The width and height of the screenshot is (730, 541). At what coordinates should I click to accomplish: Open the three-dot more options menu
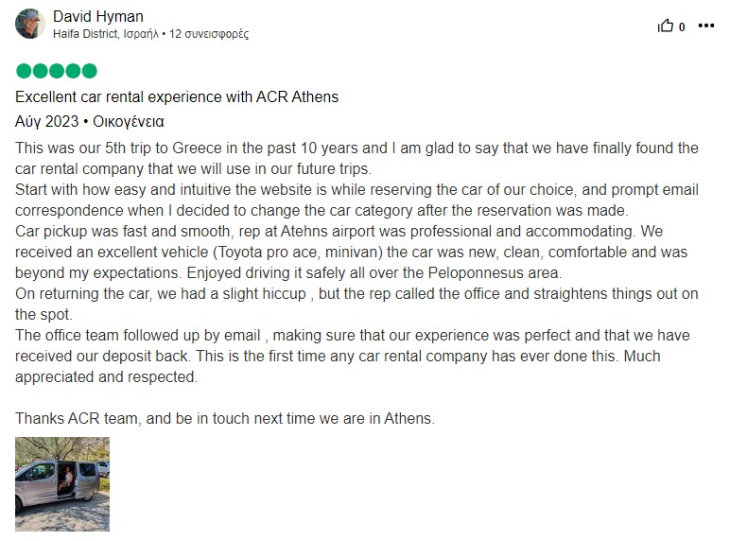[x=705, y=26]
